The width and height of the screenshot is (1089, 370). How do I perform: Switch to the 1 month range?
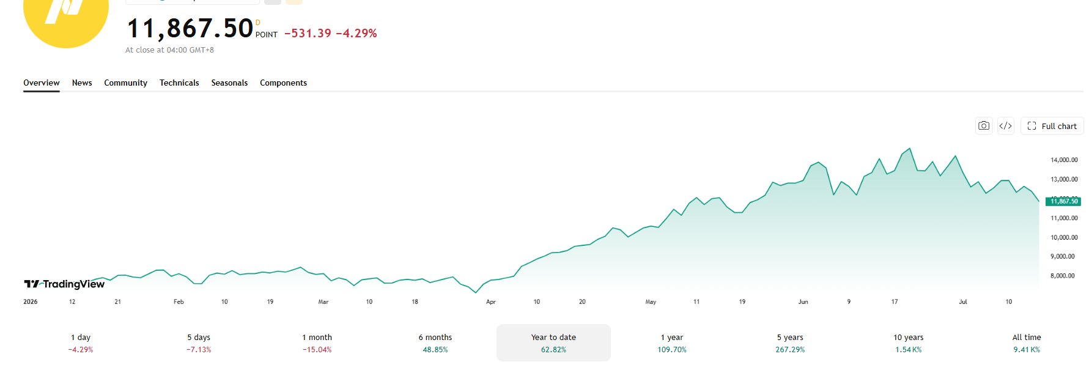coord(317,343)
